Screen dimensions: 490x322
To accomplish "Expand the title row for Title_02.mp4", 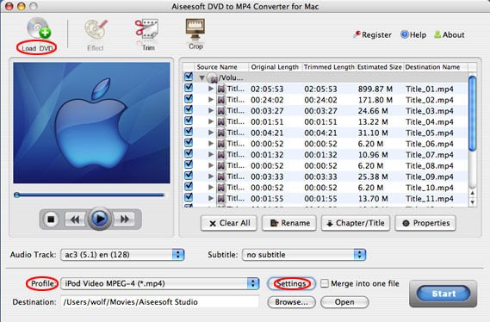I will [211, 100].
